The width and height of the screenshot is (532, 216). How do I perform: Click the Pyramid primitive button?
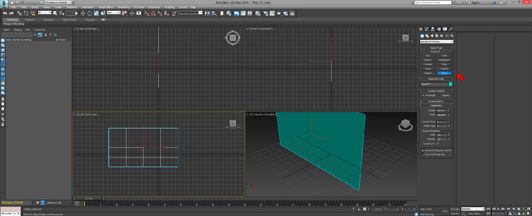[444, 69]
